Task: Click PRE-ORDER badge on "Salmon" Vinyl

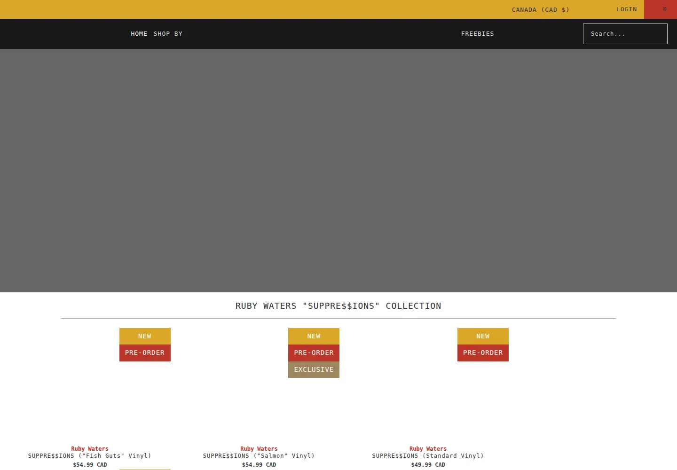Action: click(x=314, y=353)
